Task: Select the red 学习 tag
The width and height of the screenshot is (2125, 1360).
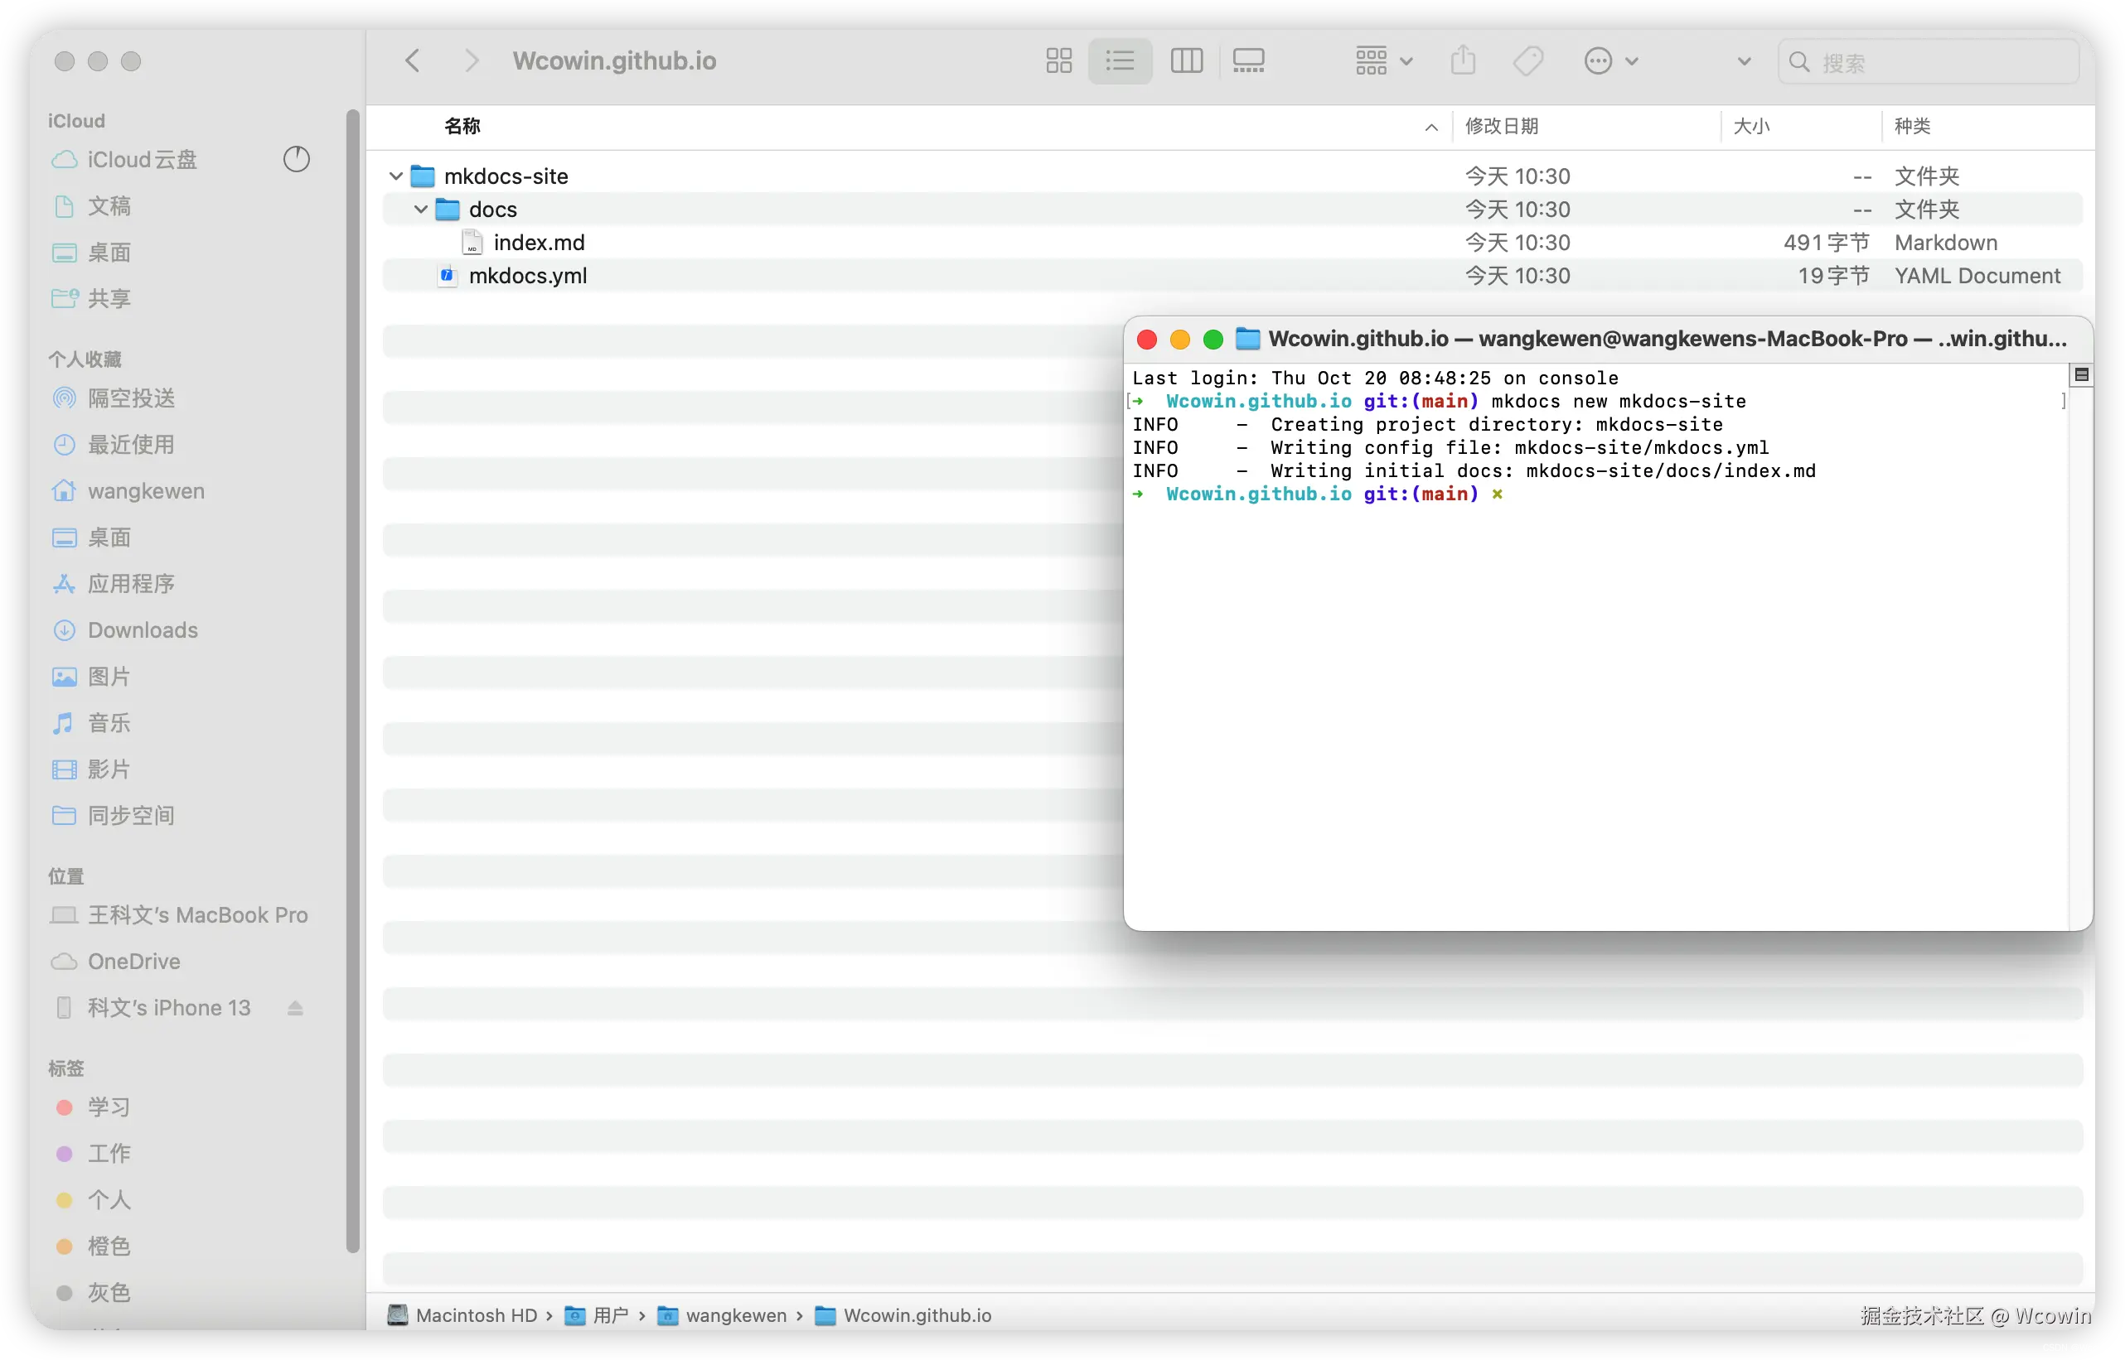Action: 108,1107
